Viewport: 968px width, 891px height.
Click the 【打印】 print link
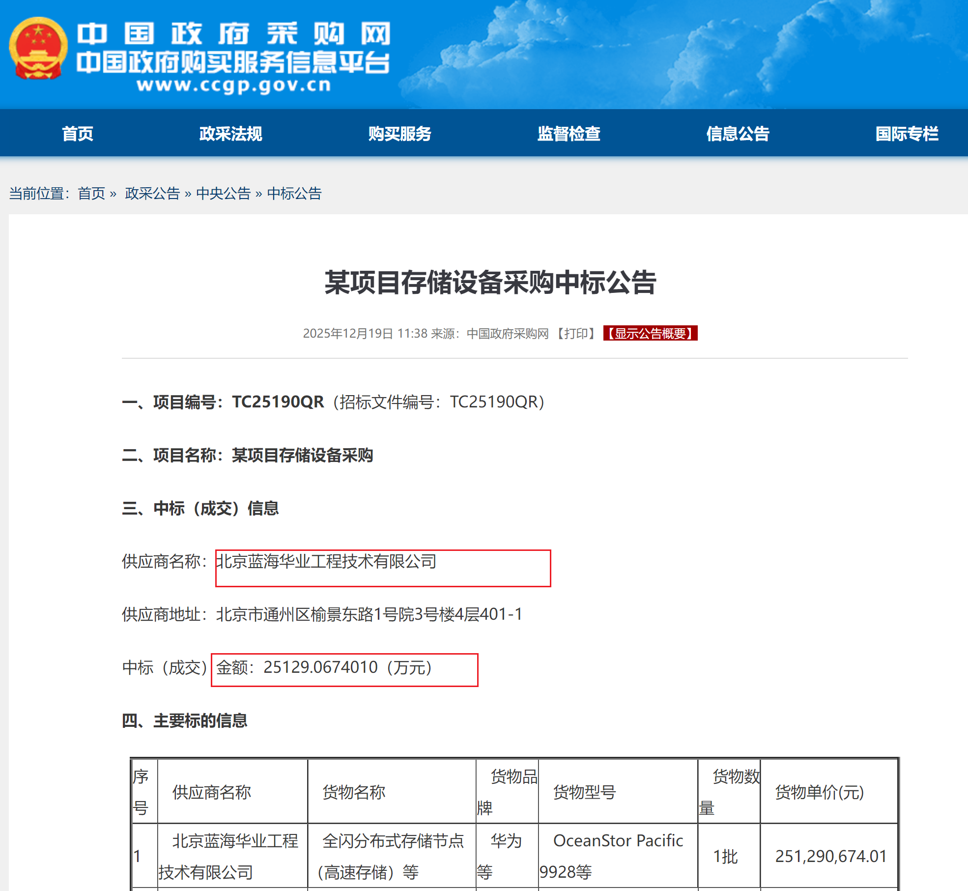(x=576, y=334)
